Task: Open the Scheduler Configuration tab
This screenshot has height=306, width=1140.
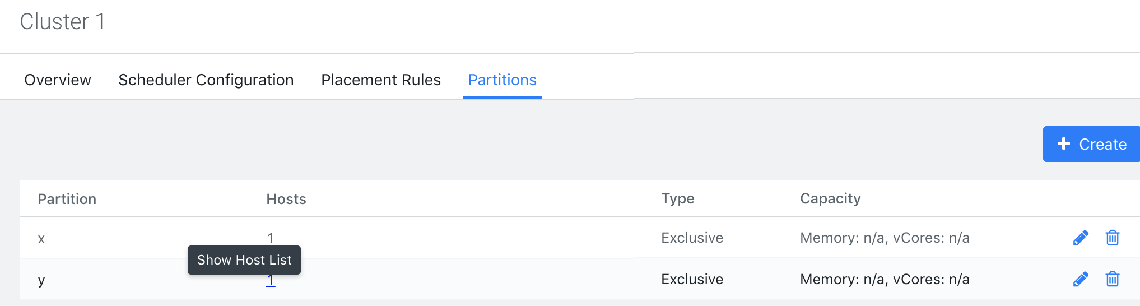Action: [206, 80]
